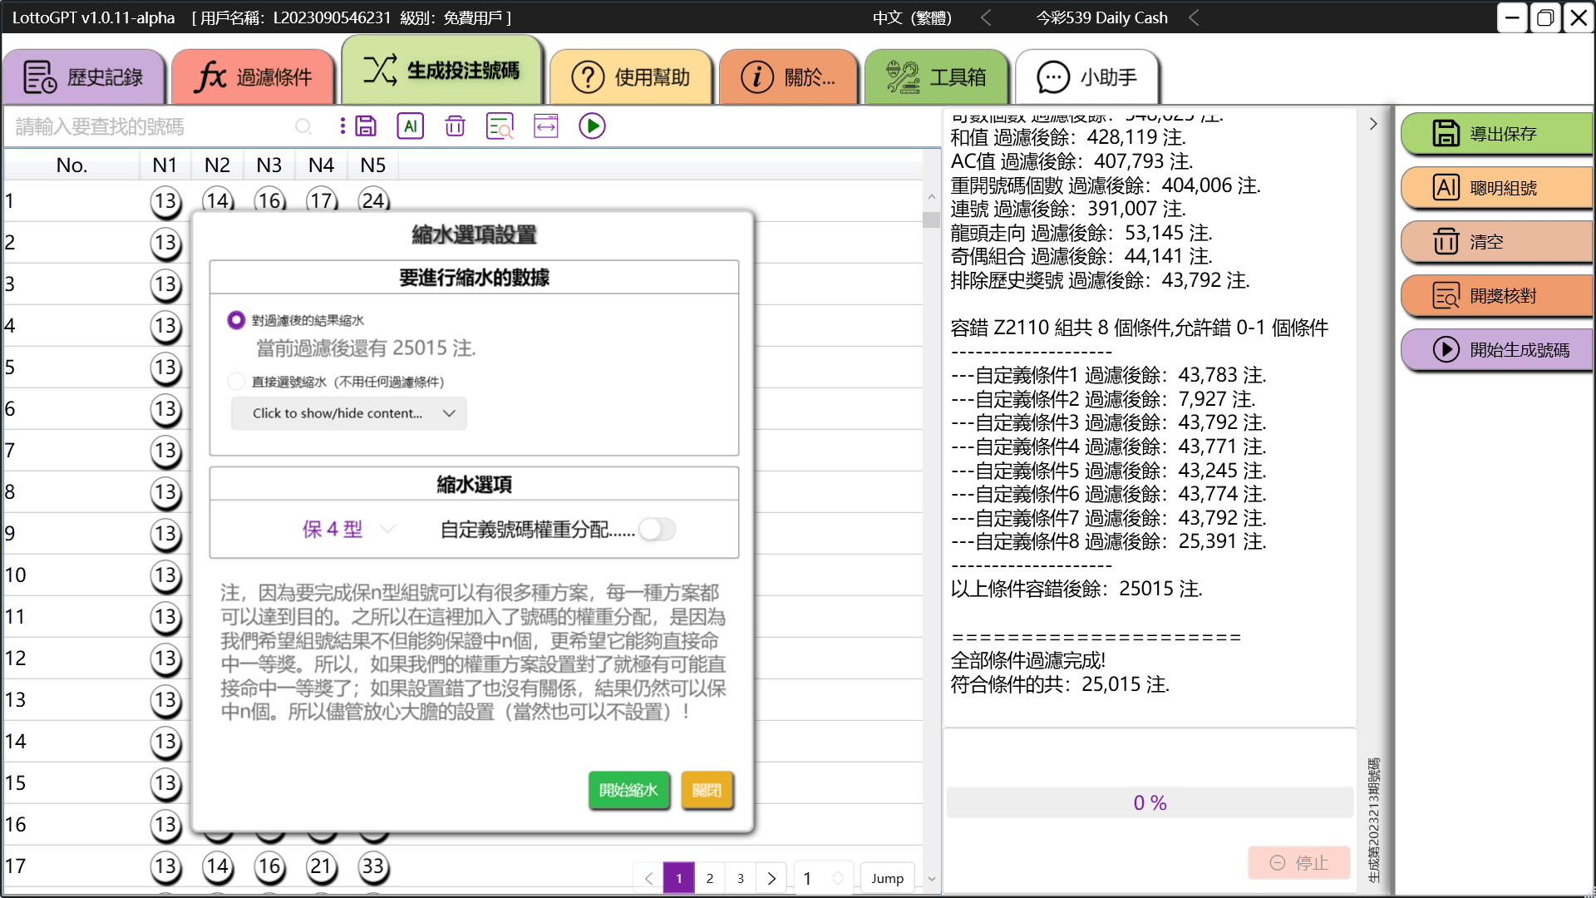Switch to the 使用幫助 tab
The height and width of the screenshot is (898, 1596).
point(631,77)
